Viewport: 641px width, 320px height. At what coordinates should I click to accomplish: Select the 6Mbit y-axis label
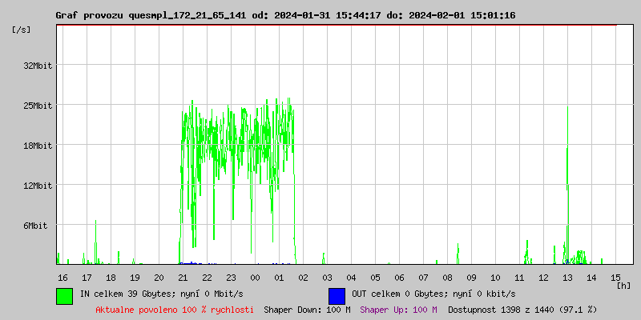35,226
